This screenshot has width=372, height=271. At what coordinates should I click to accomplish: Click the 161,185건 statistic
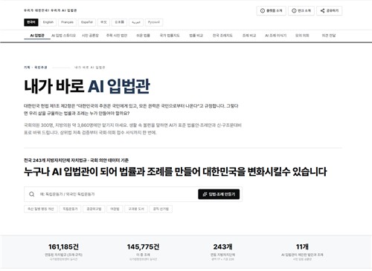pos(63,246)
